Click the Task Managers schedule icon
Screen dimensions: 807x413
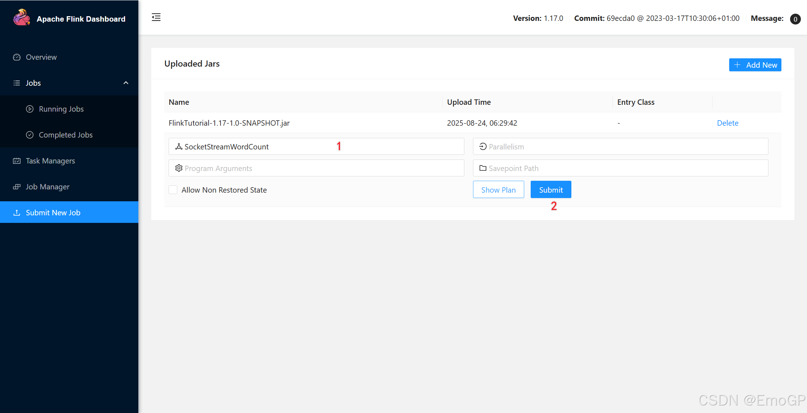click(x=17, y=161)
